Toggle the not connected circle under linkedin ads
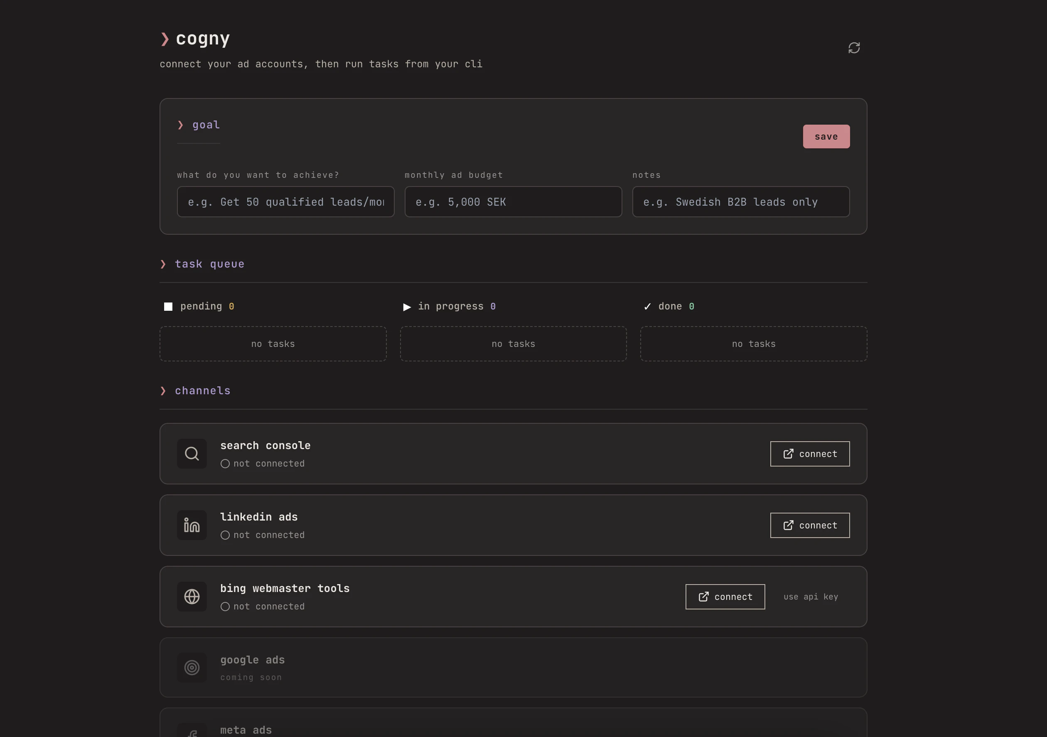The height and width of the screenshot is (737, 1047). (225, 535)
